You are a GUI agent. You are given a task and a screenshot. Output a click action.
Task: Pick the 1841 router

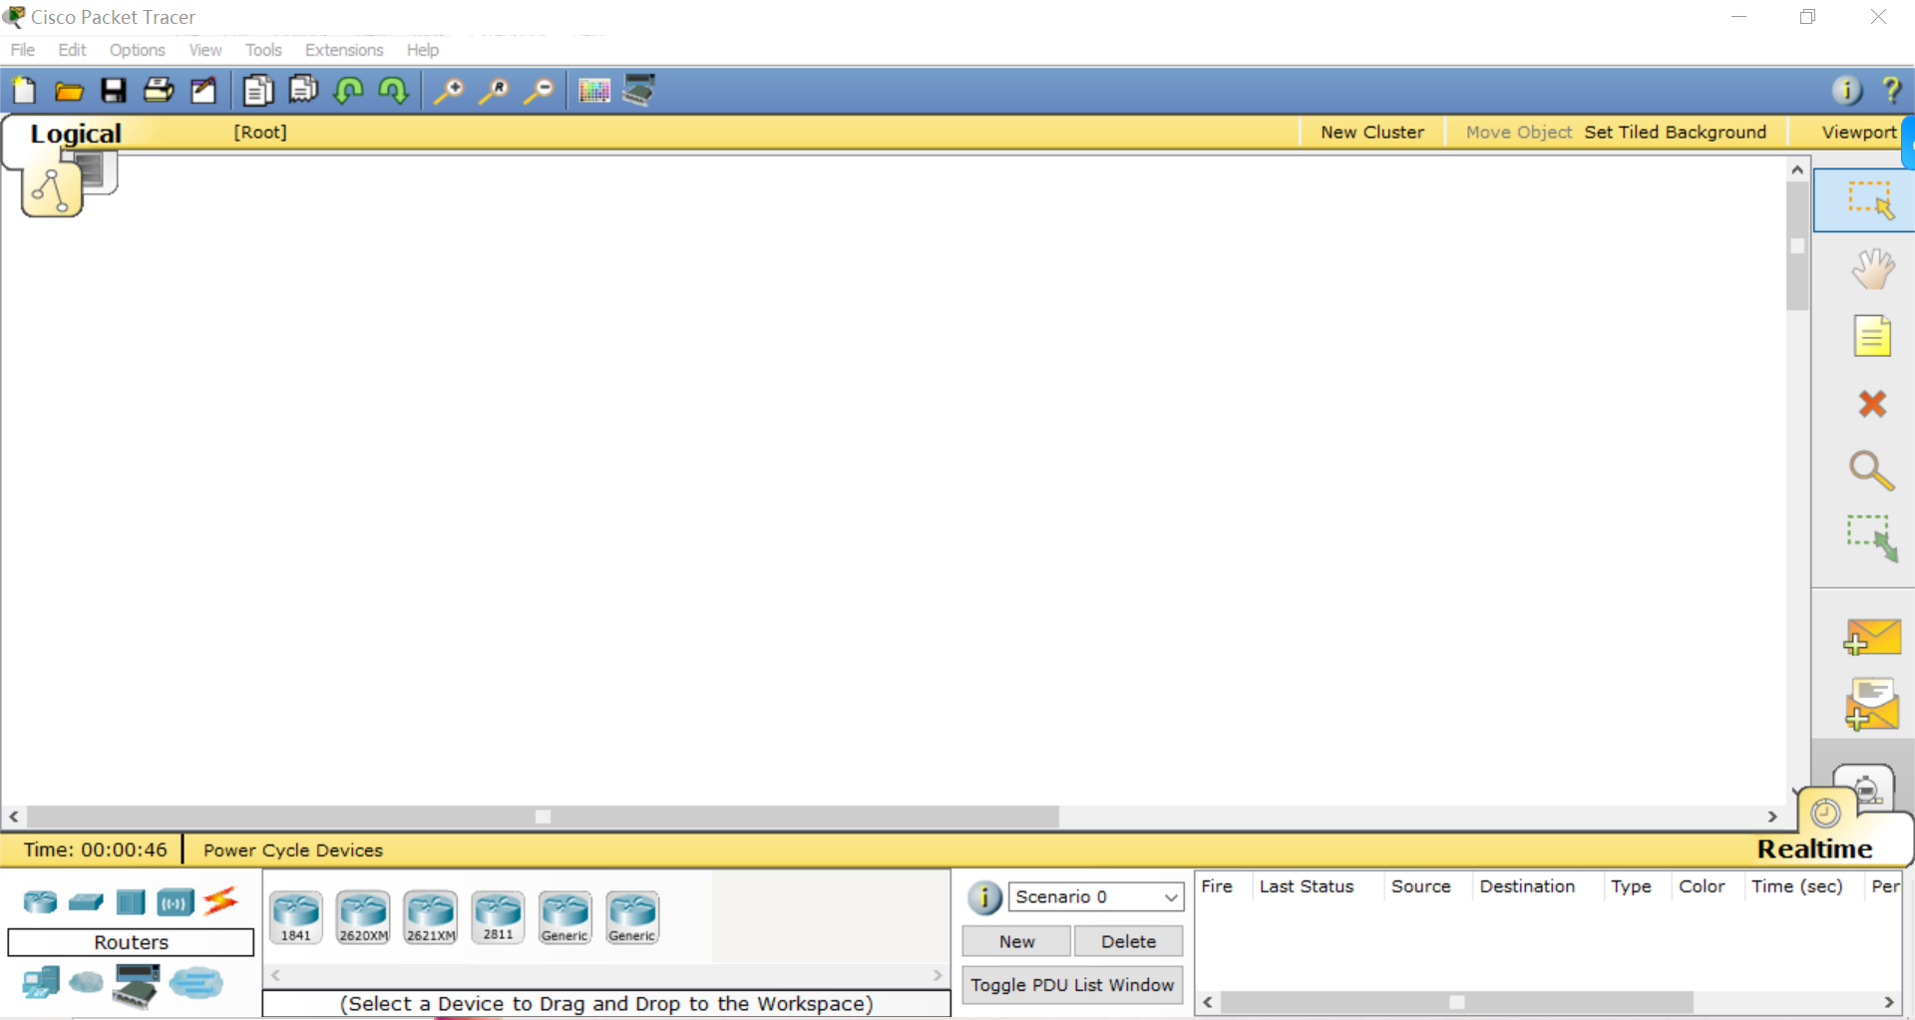point(296,917)
